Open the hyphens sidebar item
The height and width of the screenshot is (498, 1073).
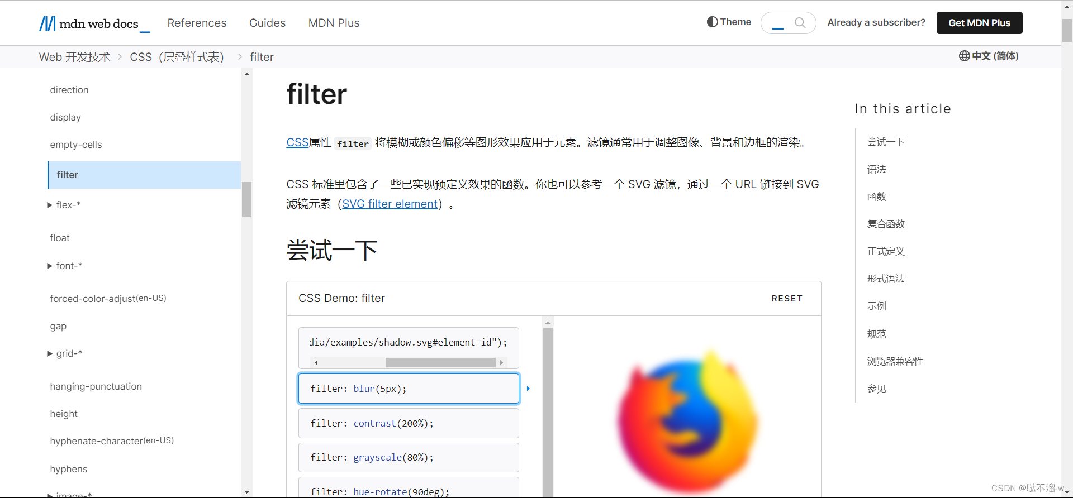coord(69,469)
